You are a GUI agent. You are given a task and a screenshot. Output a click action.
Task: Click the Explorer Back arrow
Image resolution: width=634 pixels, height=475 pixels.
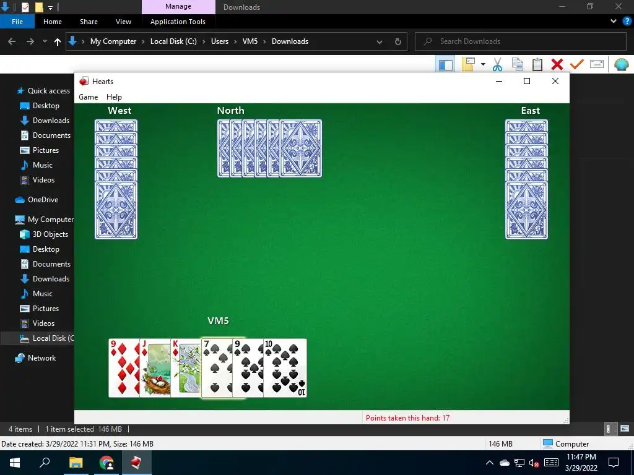[x=12, y=41]
